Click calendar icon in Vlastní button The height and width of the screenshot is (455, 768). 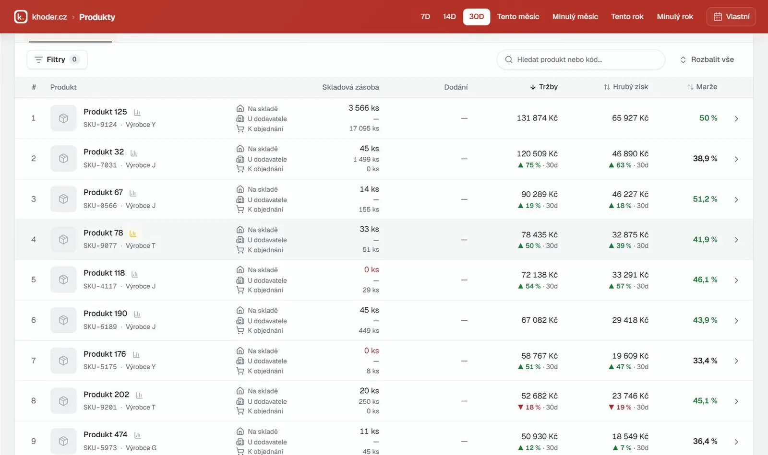[x=718, y=17]
